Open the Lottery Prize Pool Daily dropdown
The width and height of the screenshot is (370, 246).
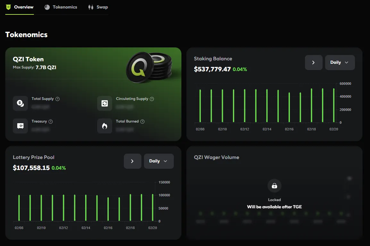coord(159,161)
